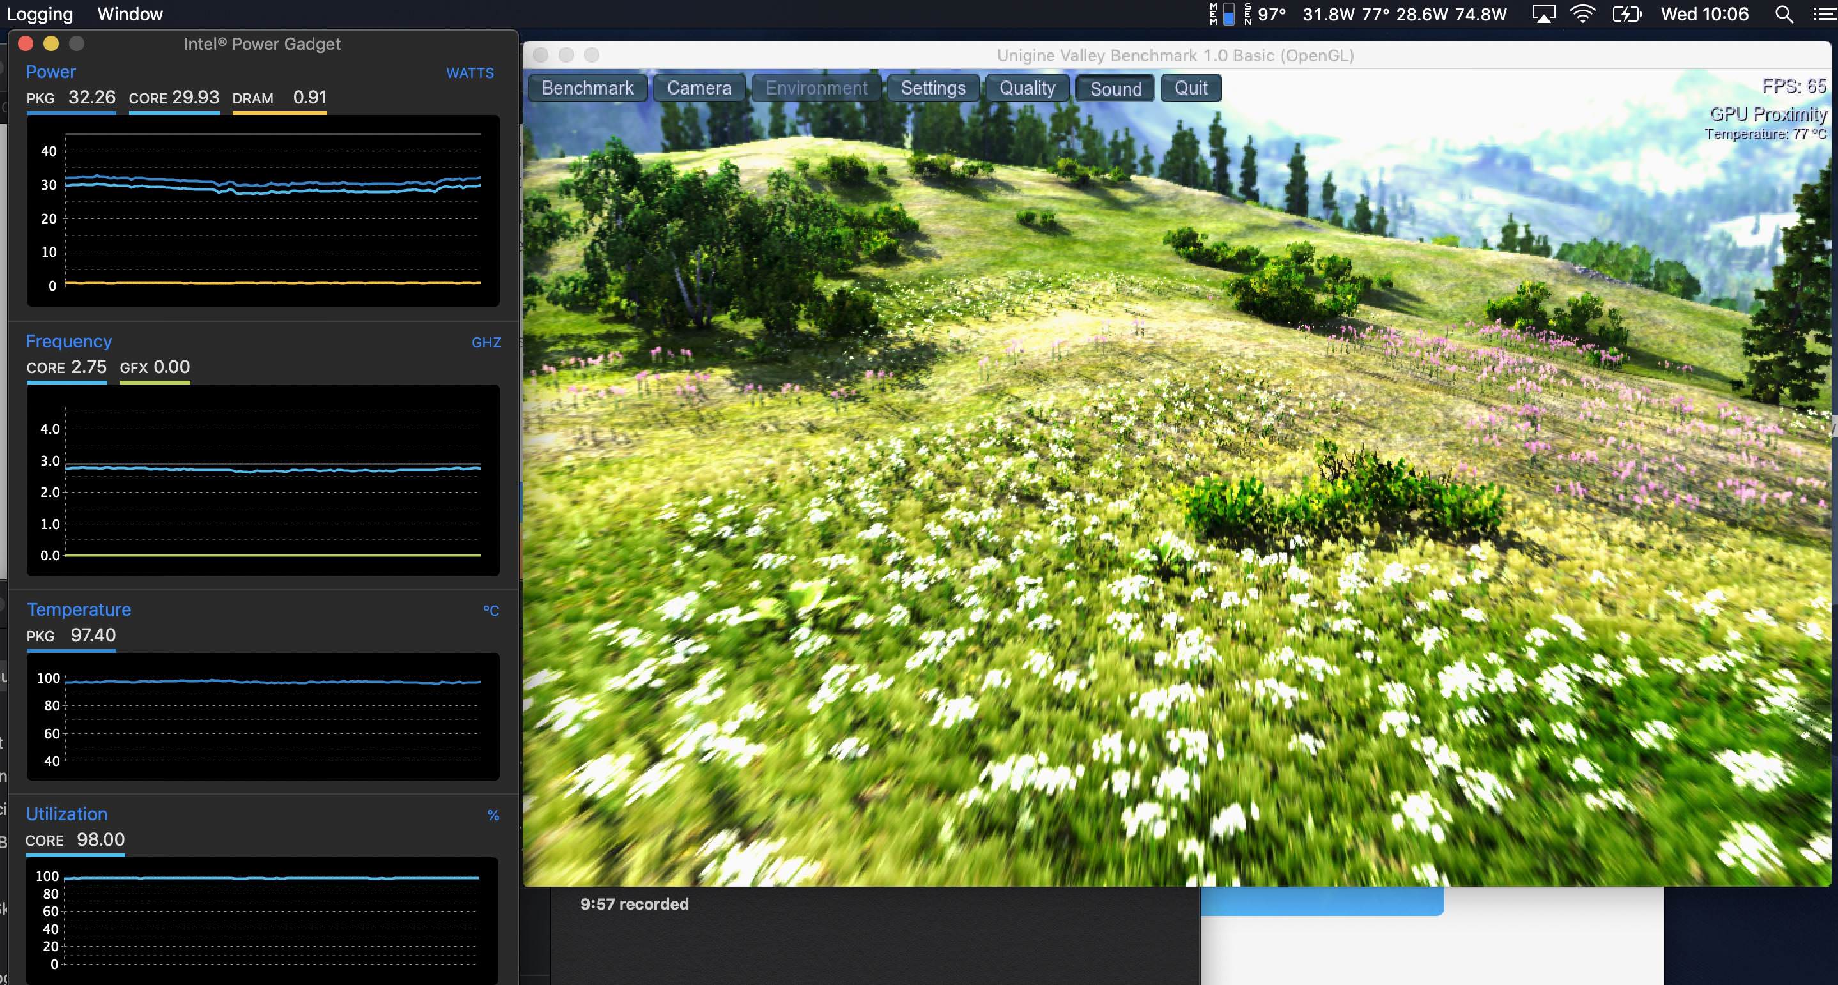The image size is (1838, 985).
Task: Click the Wed 10:06 clock
Action: click(1704, 14)
